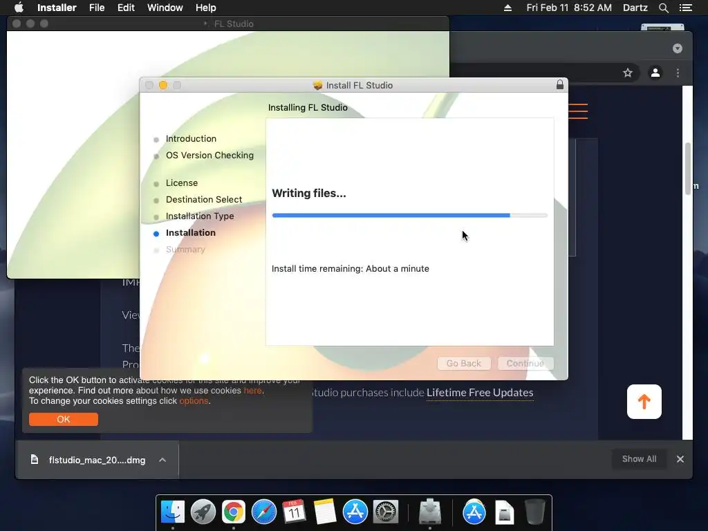Image resolution: width=708 pixels, height=531 pixels.
Task: Click Show All downloads button
Action: 639,459
